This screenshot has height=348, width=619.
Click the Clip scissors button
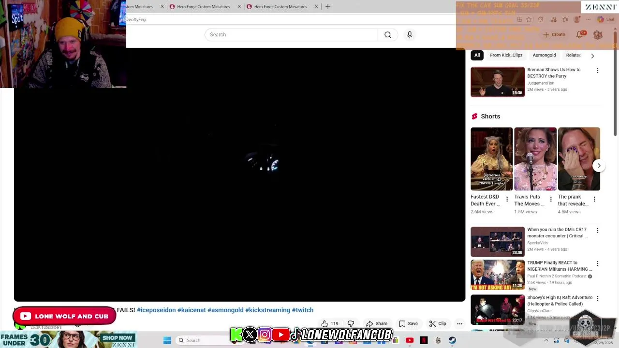pos(438,324)
